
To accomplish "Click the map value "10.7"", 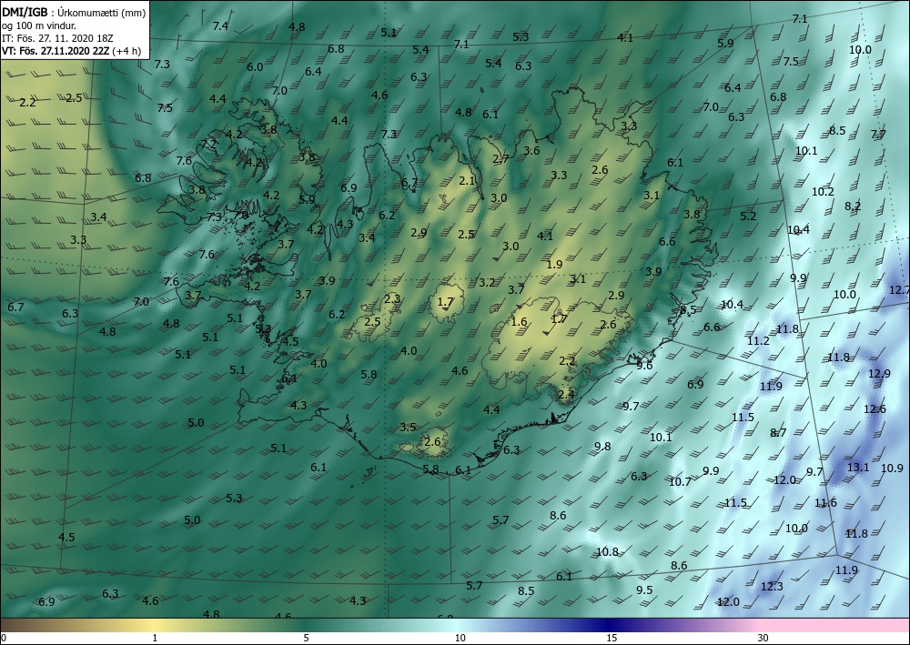I will click(x=680, y=481).
